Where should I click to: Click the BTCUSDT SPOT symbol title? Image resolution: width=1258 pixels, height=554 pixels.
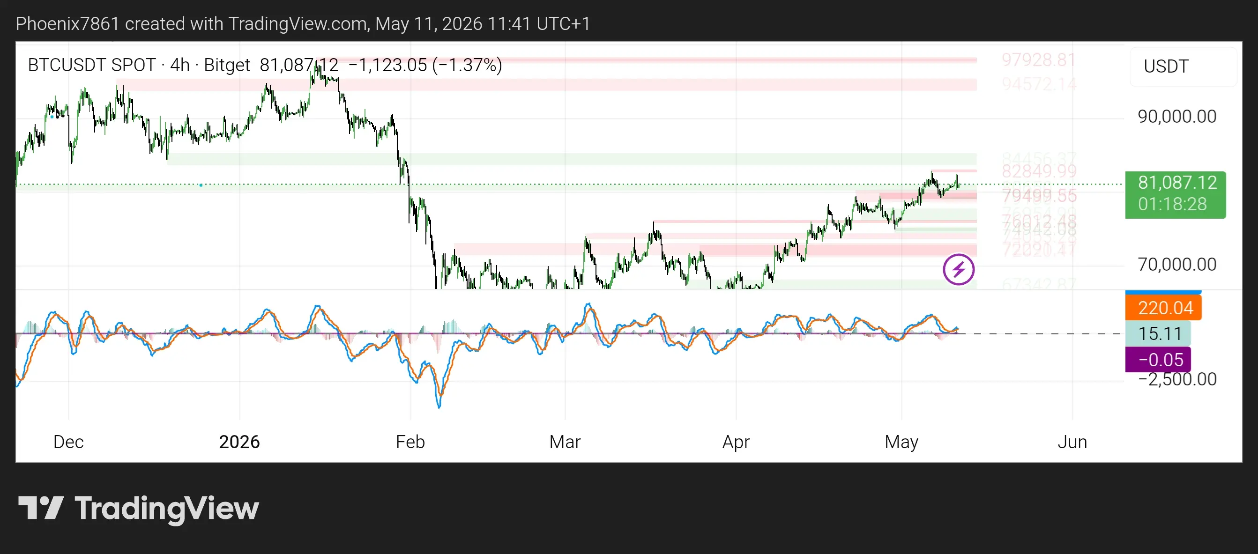click(91, 65)
